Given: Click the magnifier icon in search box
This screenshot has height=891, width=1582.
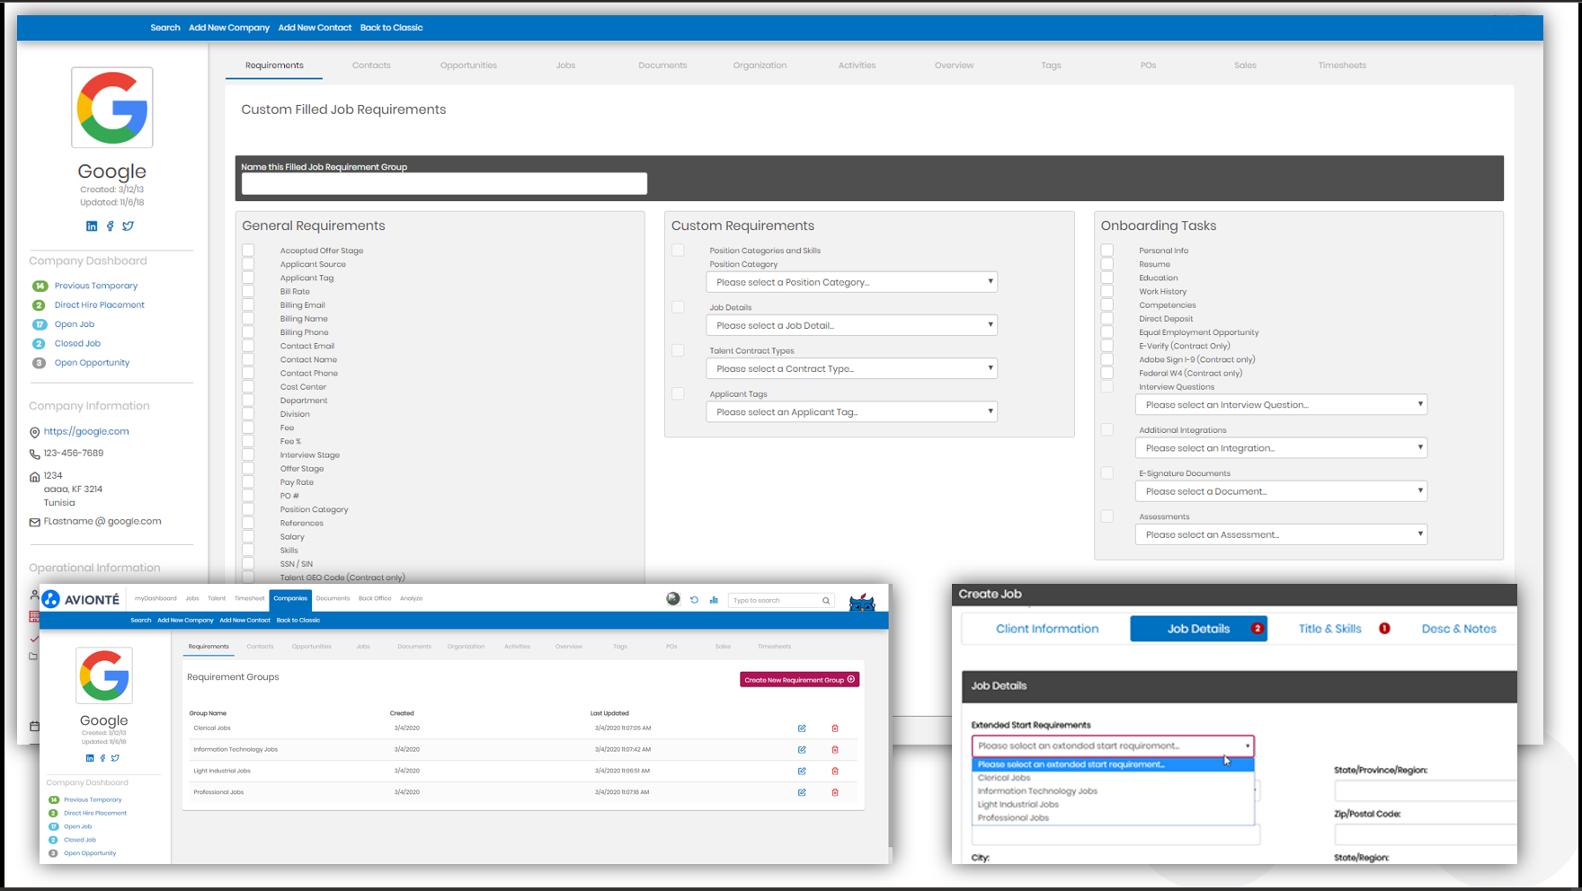Looking at the screenshot, I should (x=826, y=601).
